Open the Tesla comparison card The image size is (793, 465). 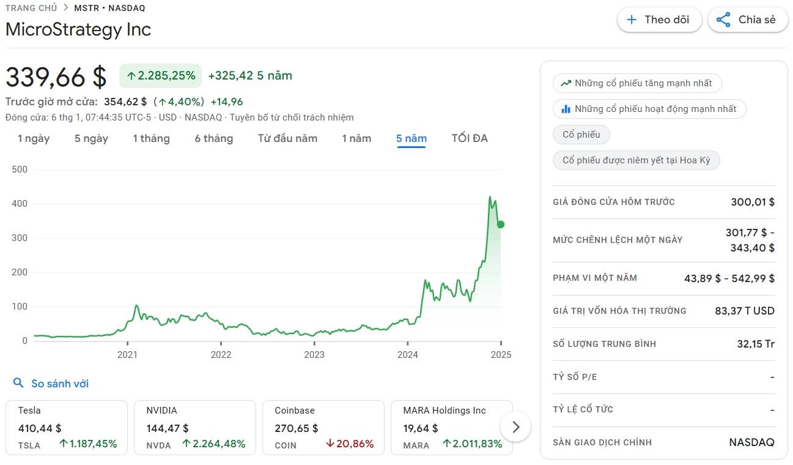click(x=67, y=428)
